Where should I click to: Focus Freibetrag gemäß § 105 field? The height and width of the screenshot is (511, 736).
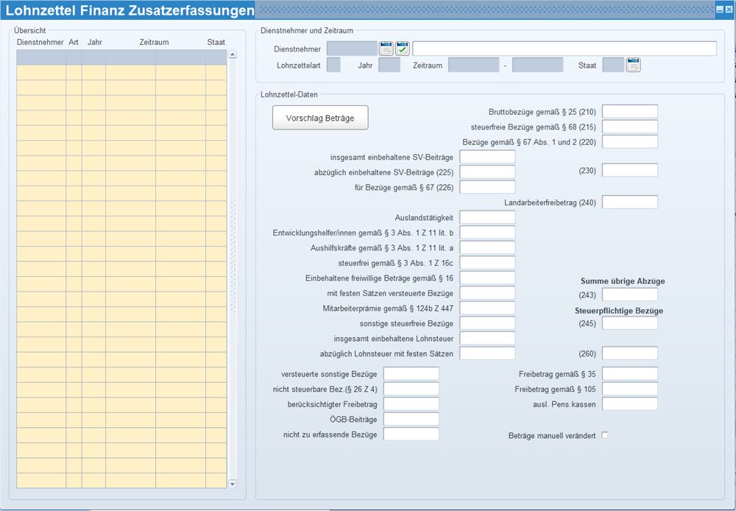(x=630, y=389)
